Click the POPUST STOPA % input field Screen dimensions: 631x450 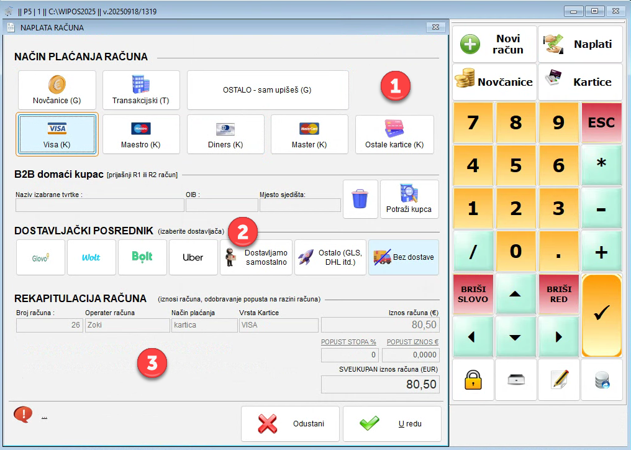click(x=350, y=355)
